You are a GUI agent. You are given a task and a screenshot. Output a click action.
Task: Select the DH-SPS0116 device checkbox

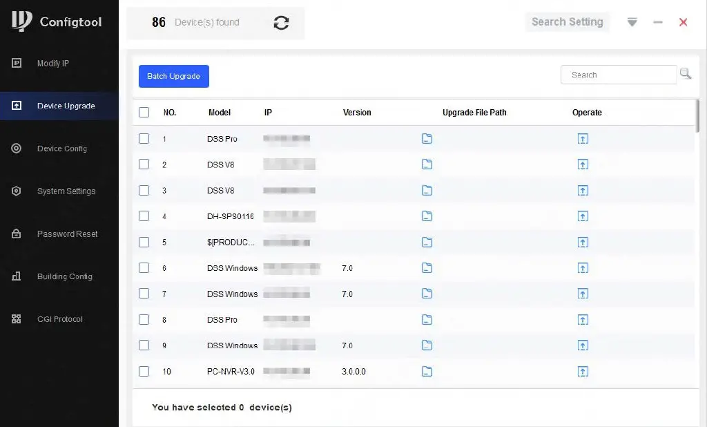[144, 216]
